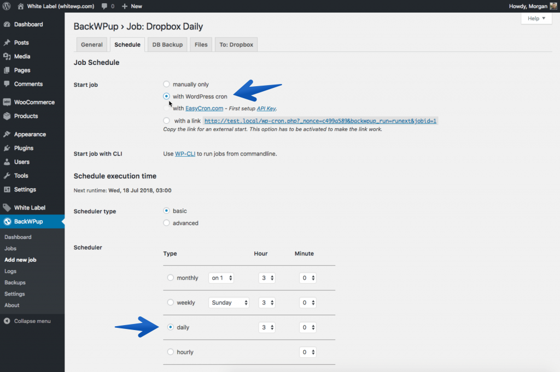Click the Dashboard gauge icon in sidebar
Screen dimensions: 560x372
pyautogui.click(x=7, y=24)
